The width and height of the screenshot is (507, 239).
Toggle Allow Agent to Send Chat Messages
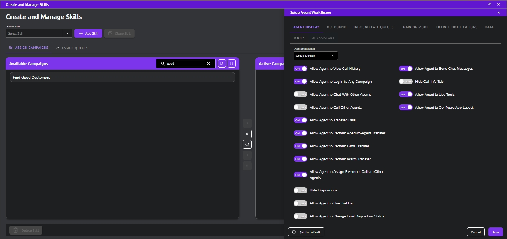pyautogui.click(x=406, y=69)
